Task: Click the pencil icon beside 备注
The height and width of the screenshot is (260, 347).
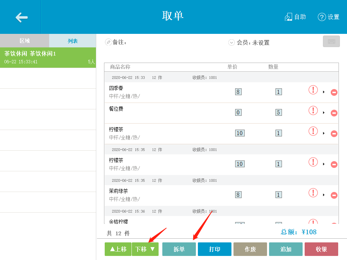Action: (108, 42)
